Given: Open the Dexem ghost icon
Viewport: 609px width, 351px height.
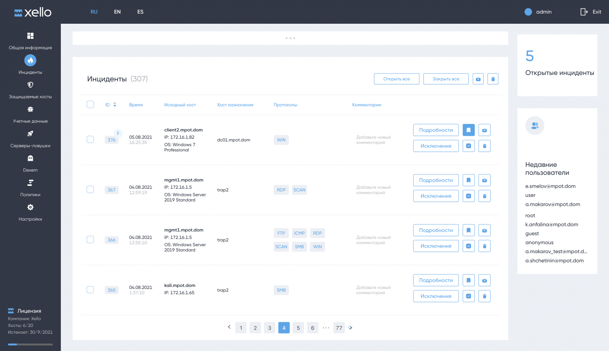Looking at the screenshot, I should [30, 158].
